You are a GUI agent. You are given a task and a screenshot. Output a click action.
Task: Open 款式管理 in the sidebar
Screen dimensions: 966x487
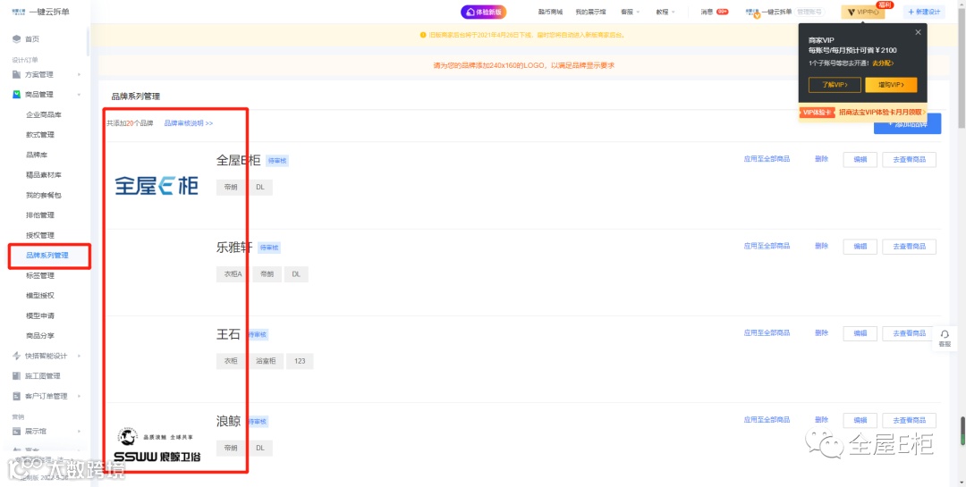[40, 135]
